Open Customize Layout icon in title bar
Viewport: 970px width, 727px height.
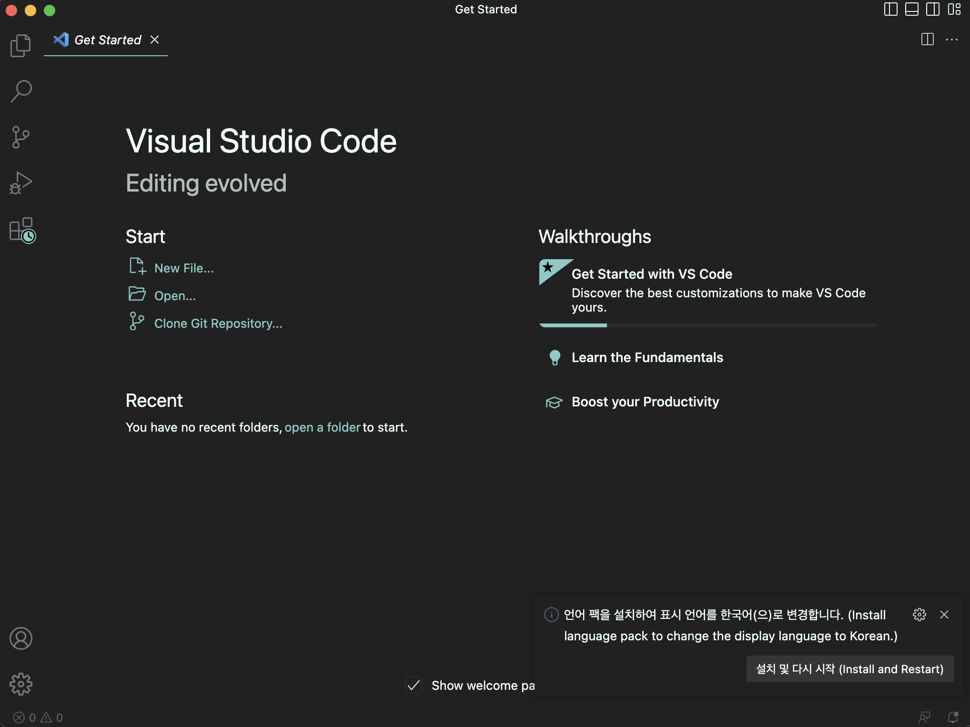tap(954, 10)
